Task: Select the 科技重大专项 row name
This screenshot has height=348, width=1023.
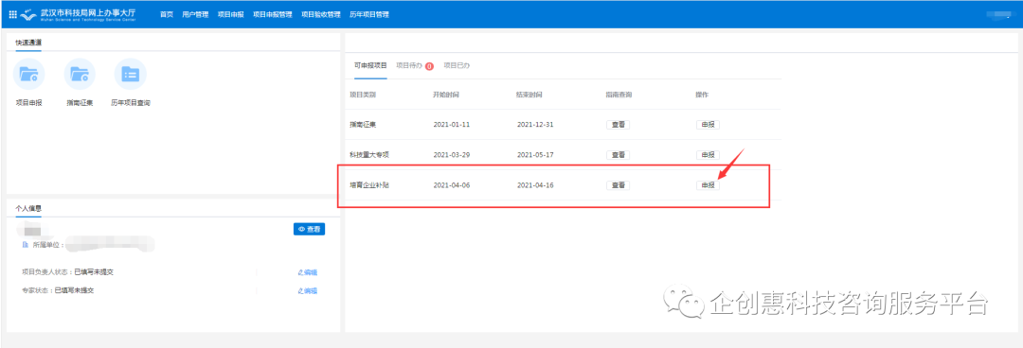Action: coord(369,155)
